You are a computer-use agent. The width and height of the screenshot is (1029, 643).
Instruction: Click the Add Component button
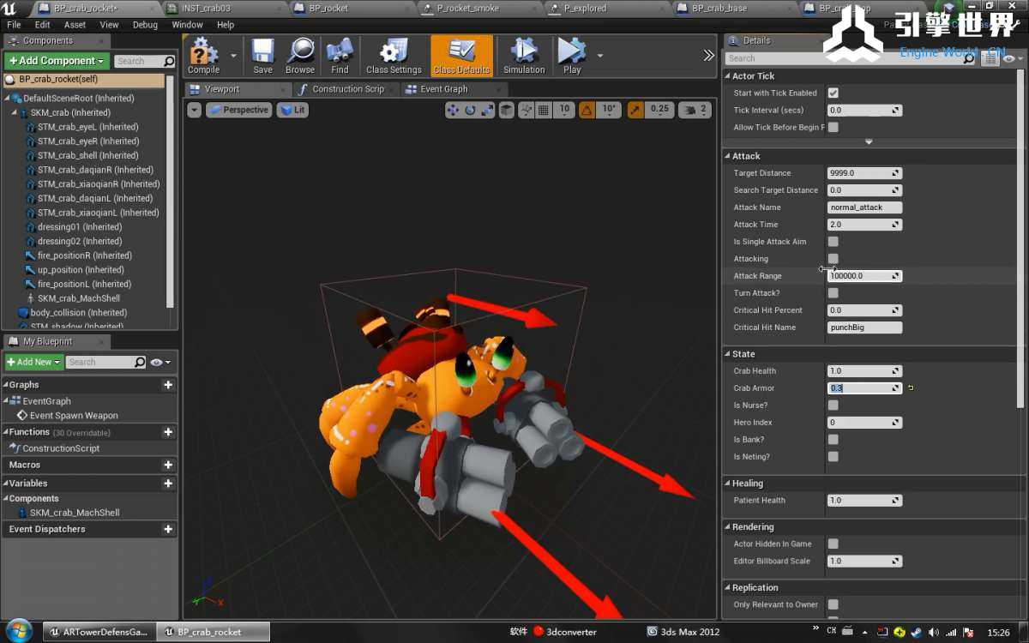(x=57, y=61)
